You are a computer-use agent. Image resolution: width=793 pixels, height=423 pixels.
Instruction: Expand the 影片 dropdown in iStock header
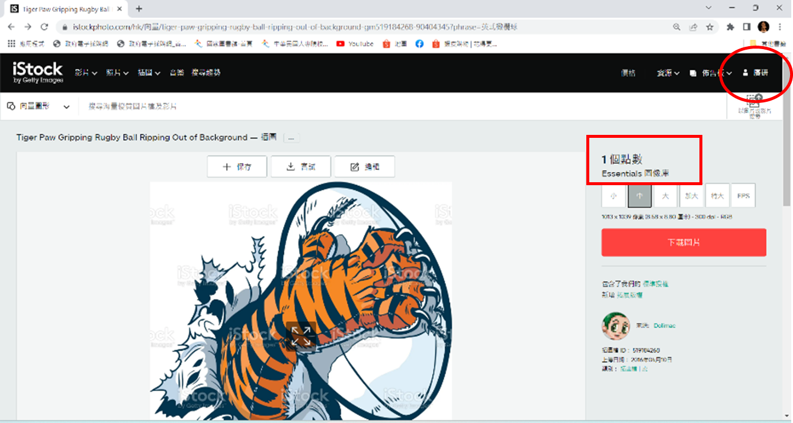click(x=85, y=73)
